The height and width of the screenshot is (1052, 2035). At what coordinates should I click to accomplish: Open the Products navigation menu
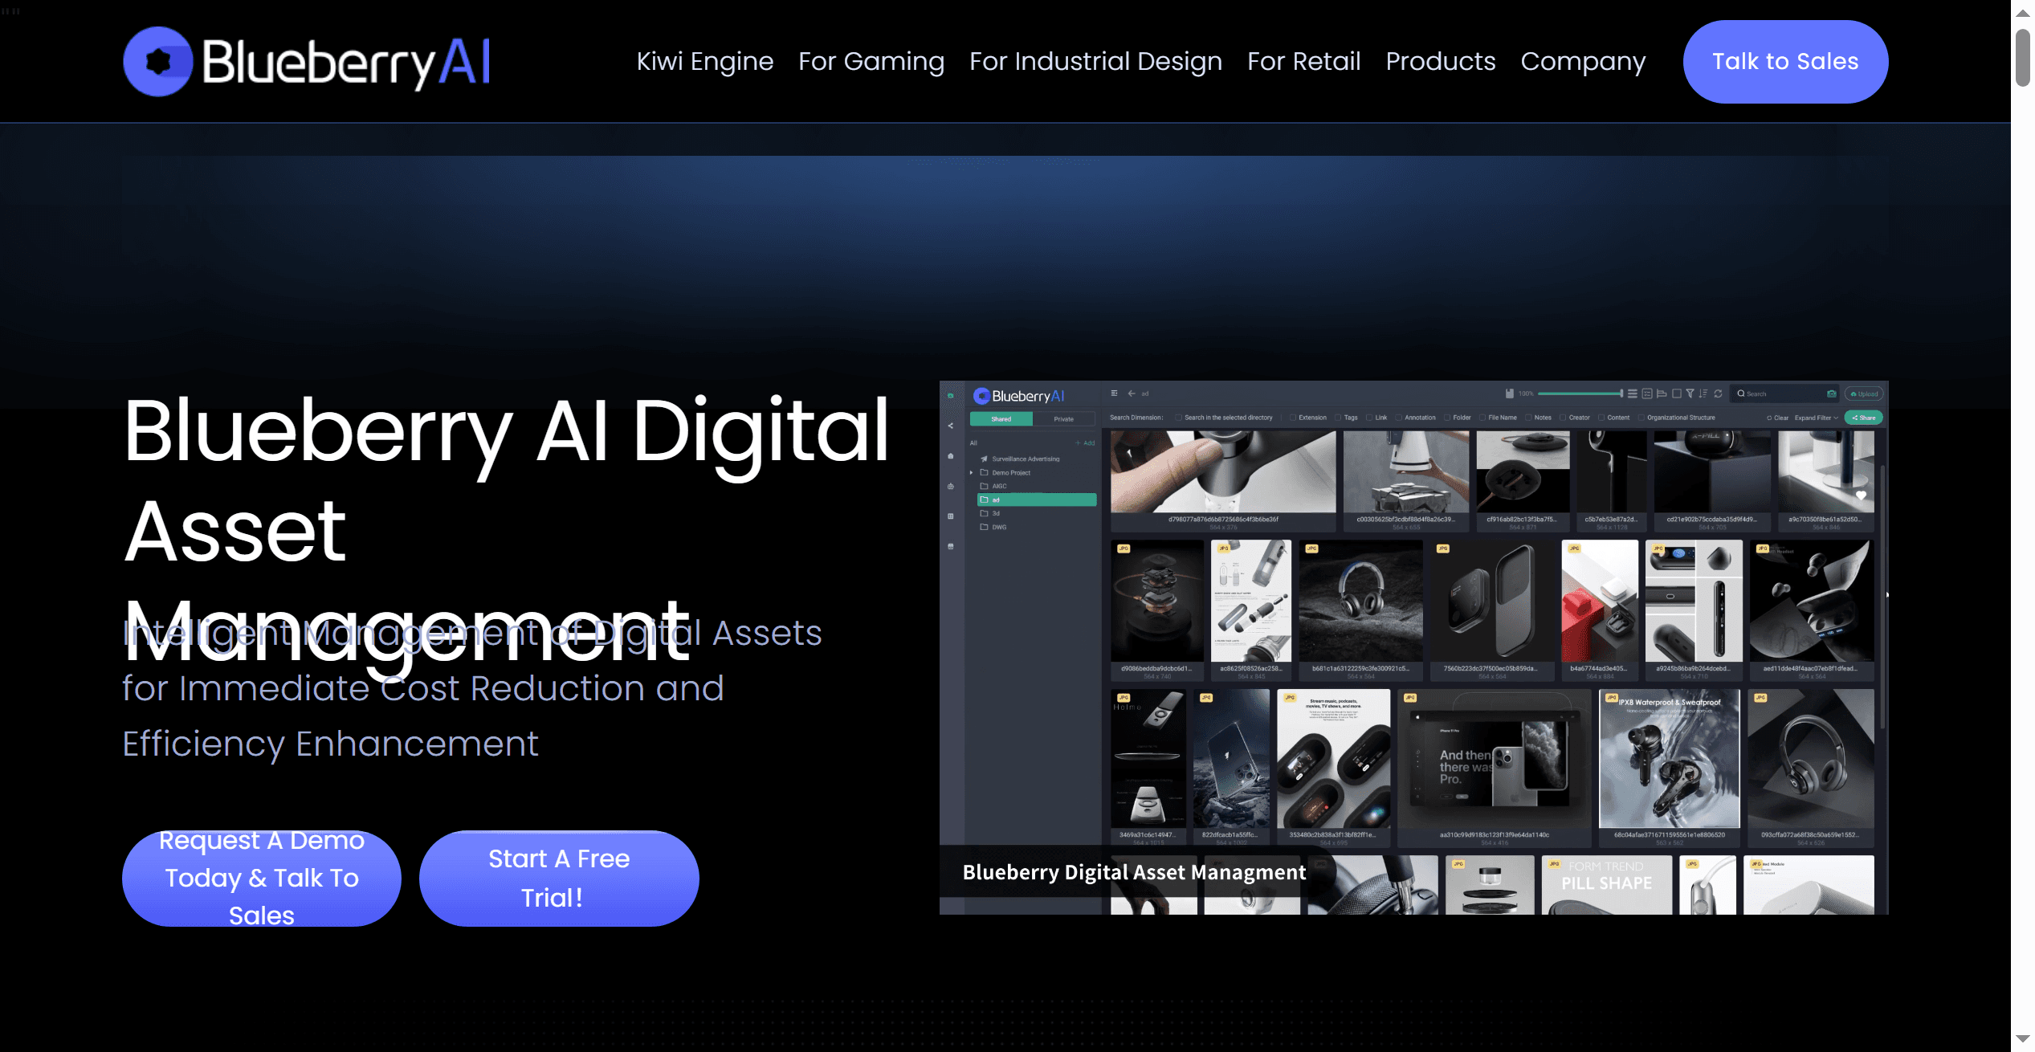pyautogui.click(x=1440, y=62)
